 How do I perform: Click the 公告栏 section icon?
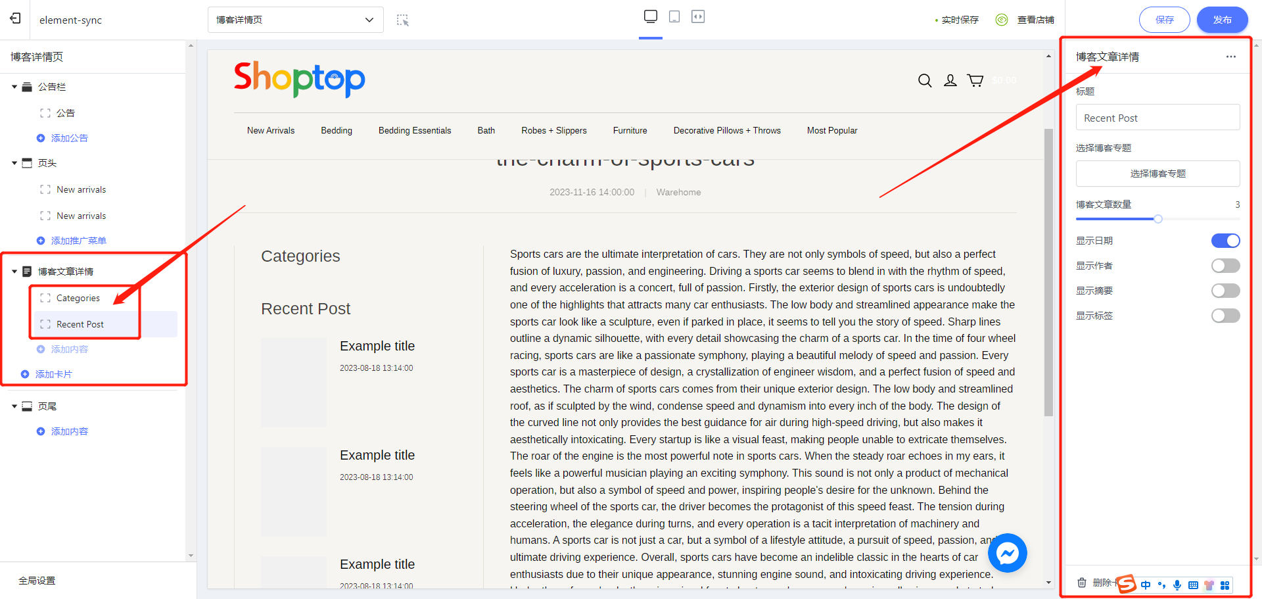pyautogui.click(x=27, y=87)
